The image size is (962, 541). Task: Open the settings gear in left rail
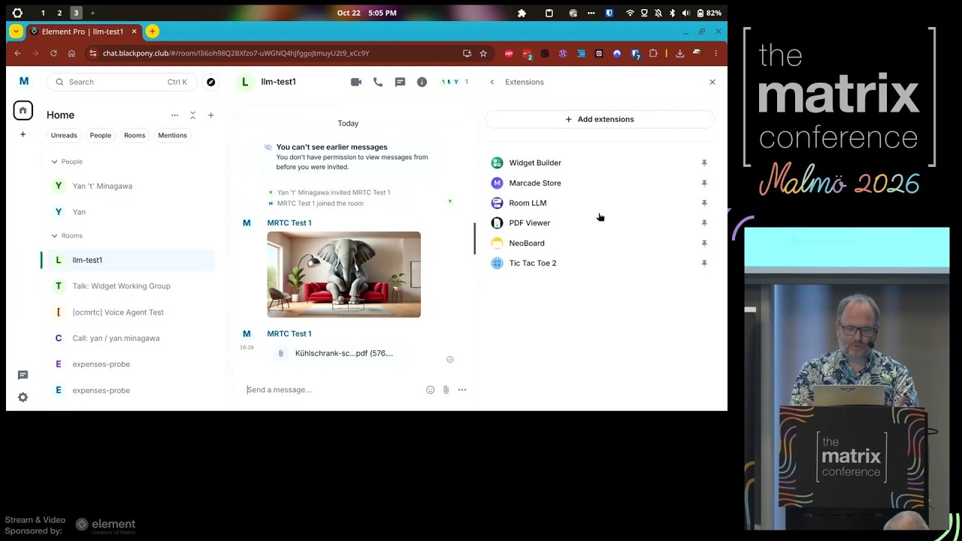pos(23,397)
